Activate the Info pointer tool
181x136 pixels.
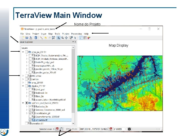click(x=71, y=38)
